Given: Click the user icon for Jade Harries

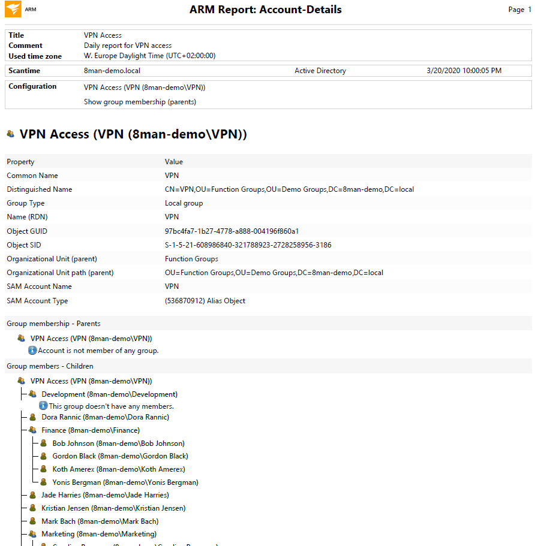Looking at the screenshot, I should tap(33, 495).
